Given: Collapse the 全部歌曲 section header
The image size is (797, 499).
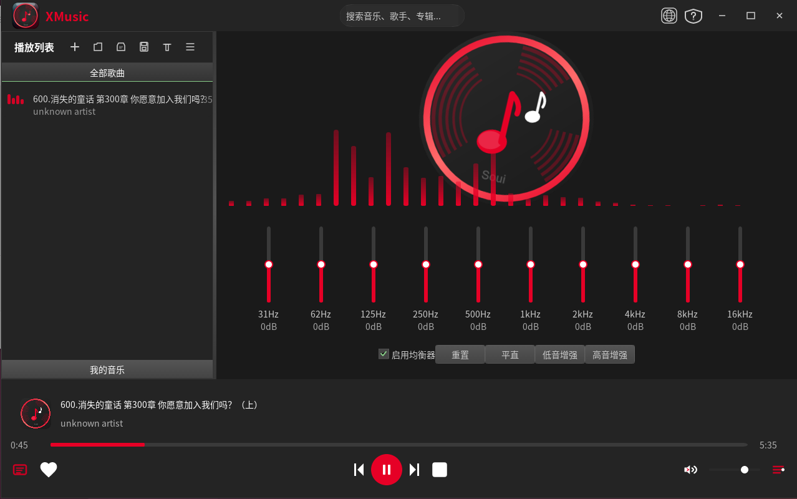Looking at the screenshot, I should [107, 73].
